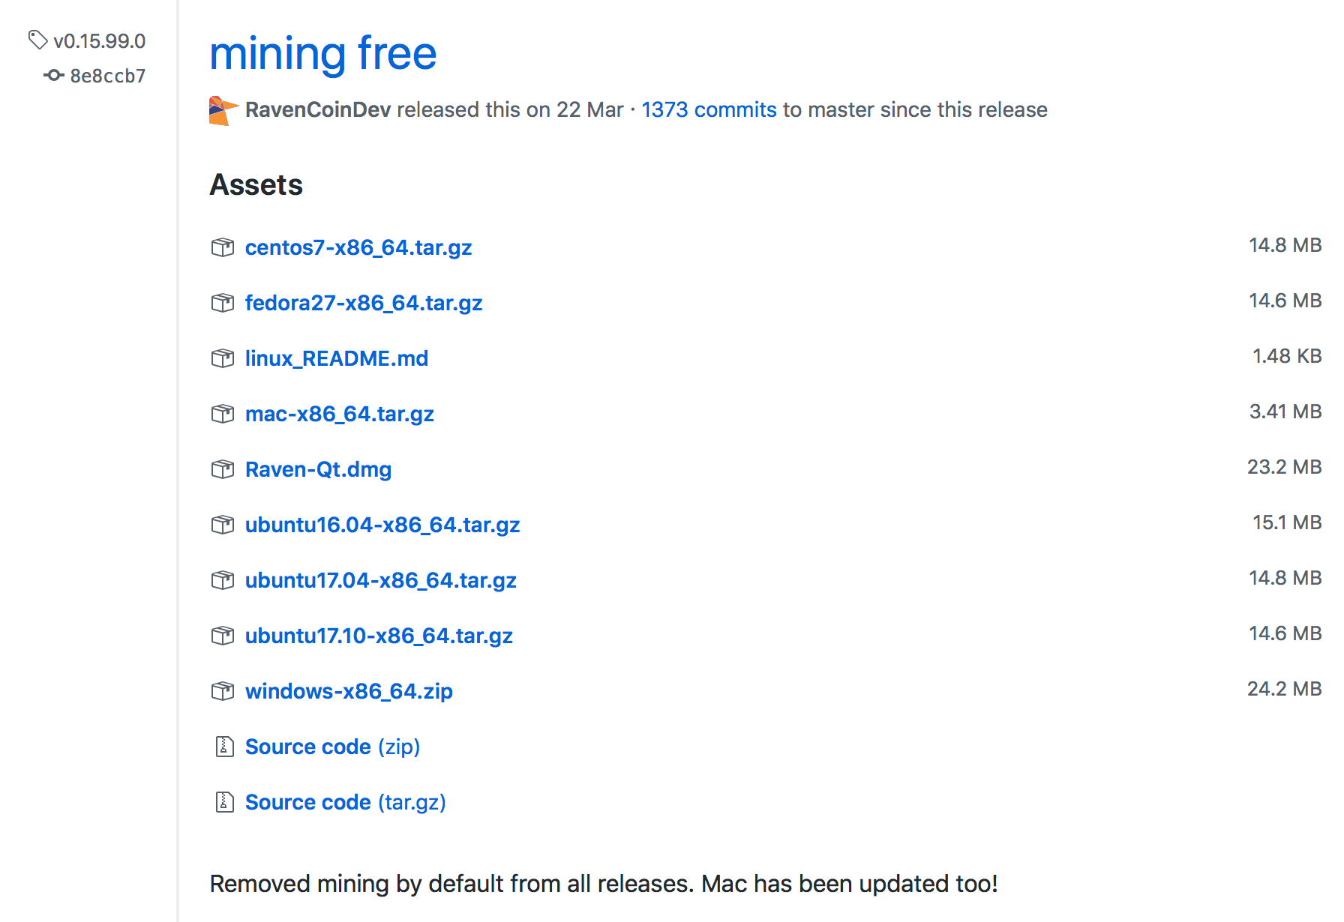The image size is (1344, 922).
Task: Click package icon next to fedora27-x86_64.tar.gz
Action: point(223,303)
